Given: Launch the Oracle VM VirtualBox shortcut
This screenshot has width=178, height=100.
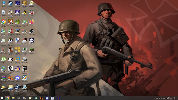Looking at the screenshot, I should point(18,88).
